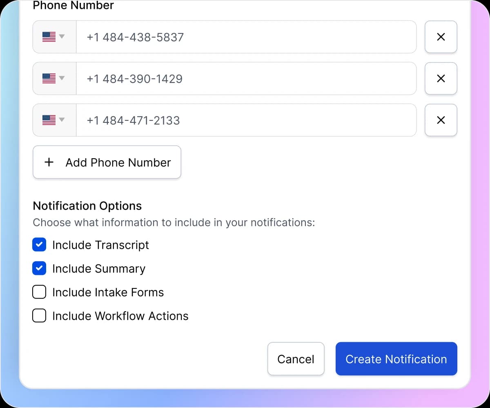Click the US flag for the first number
The image size is (490, 408).
50,37
